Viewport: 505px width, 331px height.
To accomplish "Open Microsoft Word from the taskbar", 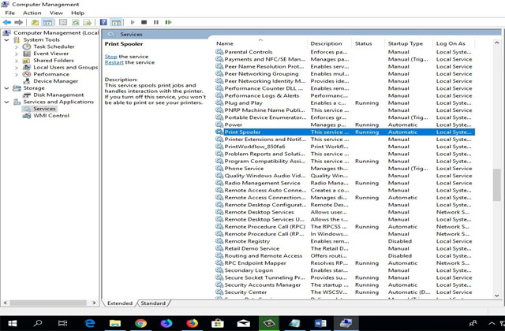I will point(320,323).
